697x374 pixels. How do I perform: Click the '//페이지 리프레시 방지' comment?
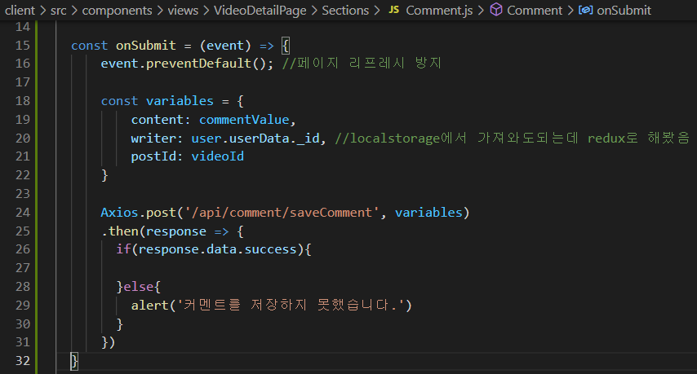point(362,63)
